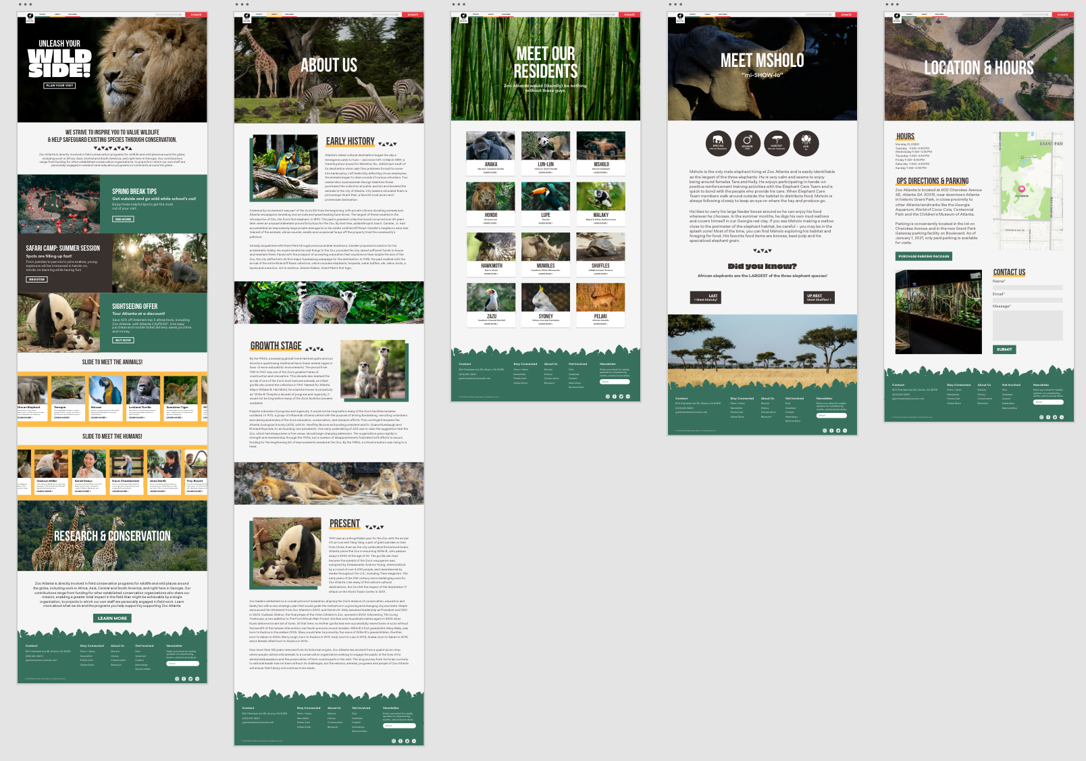Open the Lun-Lun panda resident card
This screenshot has width=1086, height=761.
[x=546, y=153]
